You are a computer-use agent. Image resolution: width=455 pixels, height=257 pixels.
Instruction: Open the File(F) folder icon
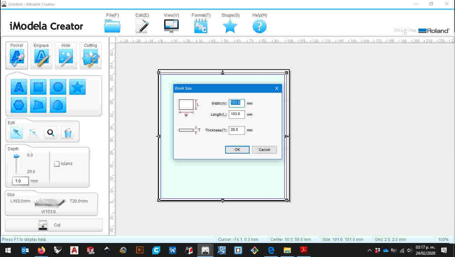(x=112, y=26)
